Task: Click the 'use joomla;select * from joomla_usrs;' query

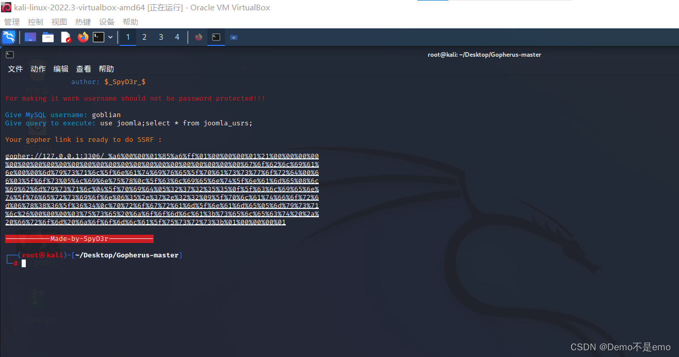Action: 176,123
